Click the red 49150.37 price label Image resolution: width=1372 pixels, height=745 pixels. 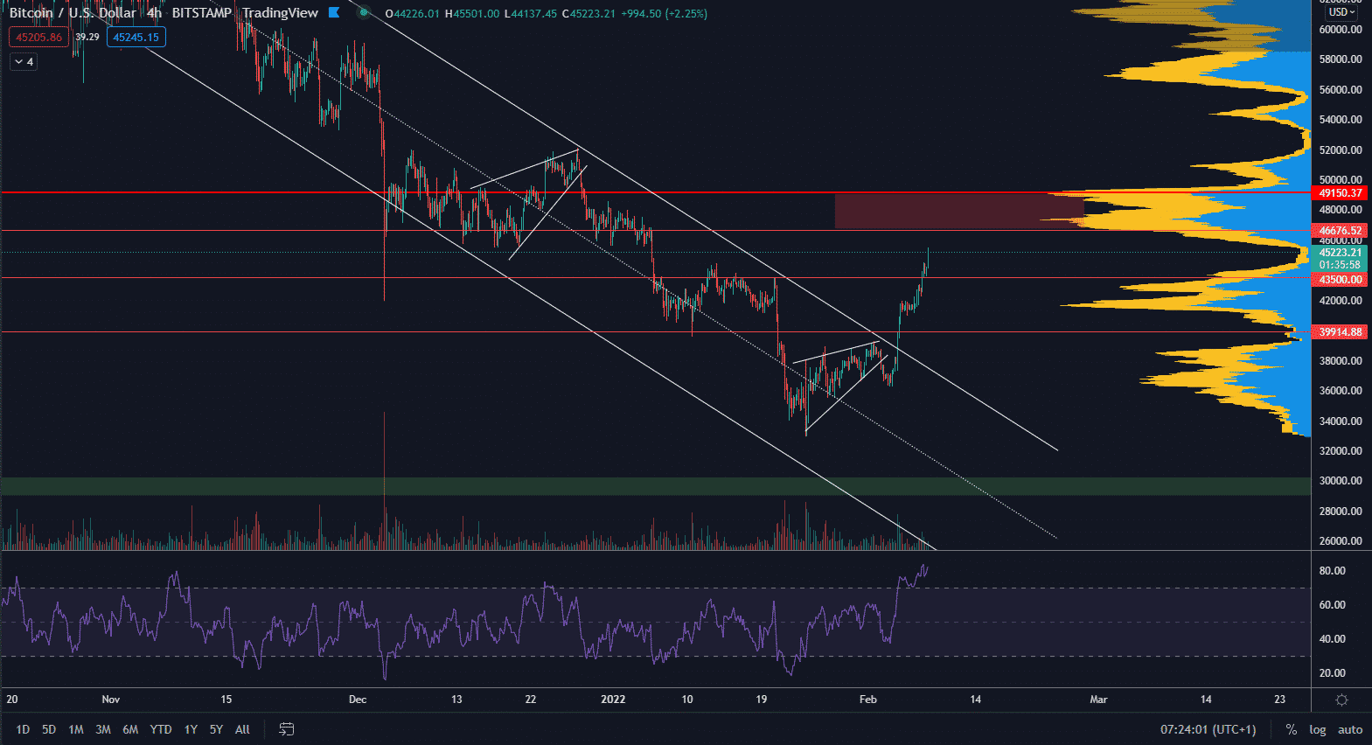click(x=1340, y=193)
